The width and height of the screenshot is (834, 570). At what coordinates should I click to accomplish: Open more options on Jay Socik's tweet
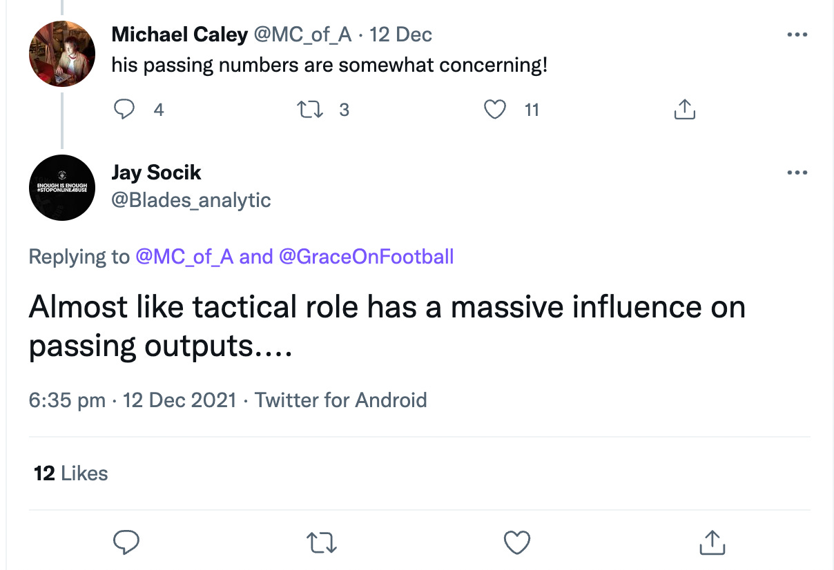797,173
